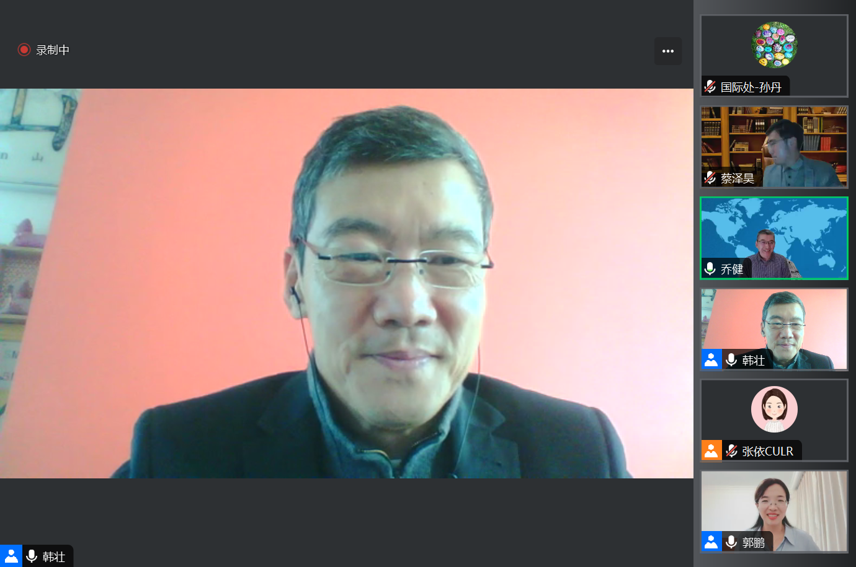
Task: Click muted microphone icon beside 国际处-孙丹
Action: point(710,87)
